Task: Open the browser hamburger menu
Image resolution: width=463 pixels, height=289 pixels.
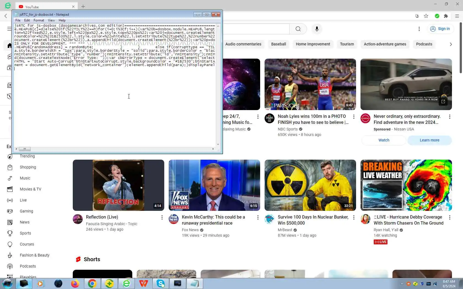Action: click(457, 16)
